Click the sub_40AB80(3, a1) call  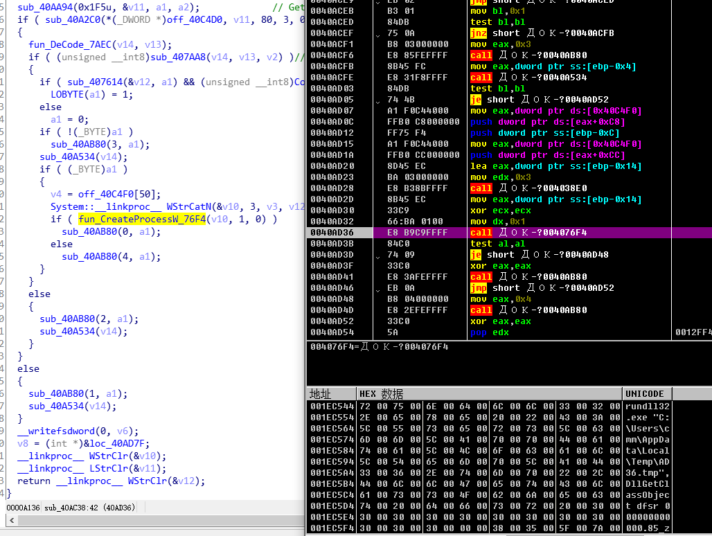(100, 144)
